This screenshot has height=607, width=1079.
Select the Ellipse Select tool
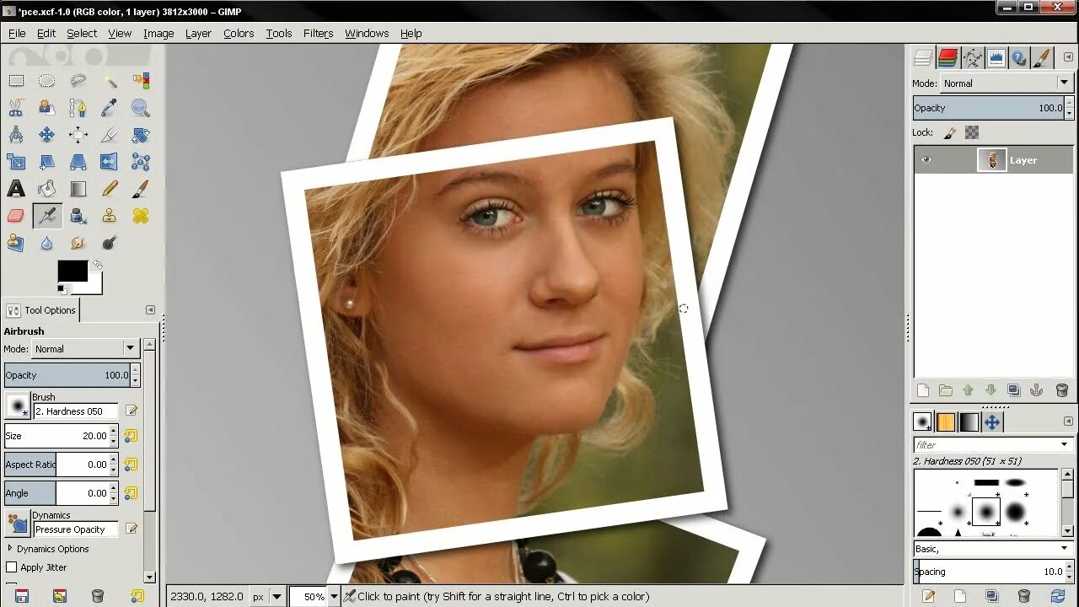click(x=47, y=81)
